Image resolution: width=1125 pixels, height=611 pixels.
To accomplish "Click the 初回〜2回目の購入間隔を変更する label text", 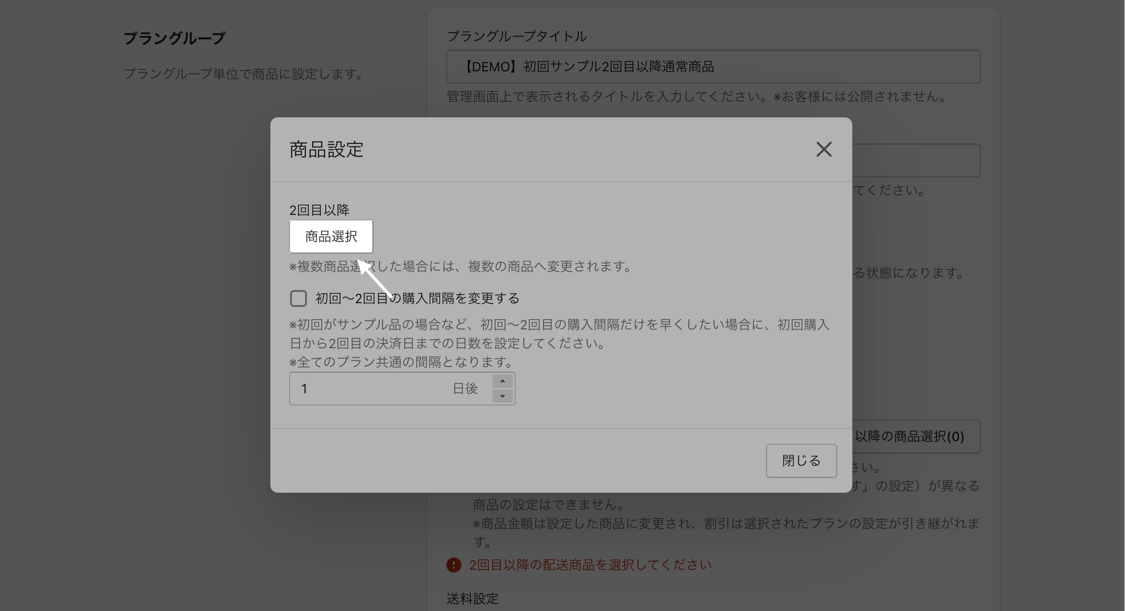I will 417,298.
